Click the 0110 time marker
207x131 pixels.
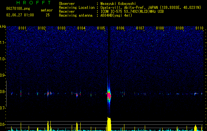click(199, 28)
